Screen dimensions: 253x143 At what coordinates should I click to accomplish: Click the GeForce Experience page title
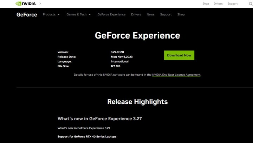137,36
